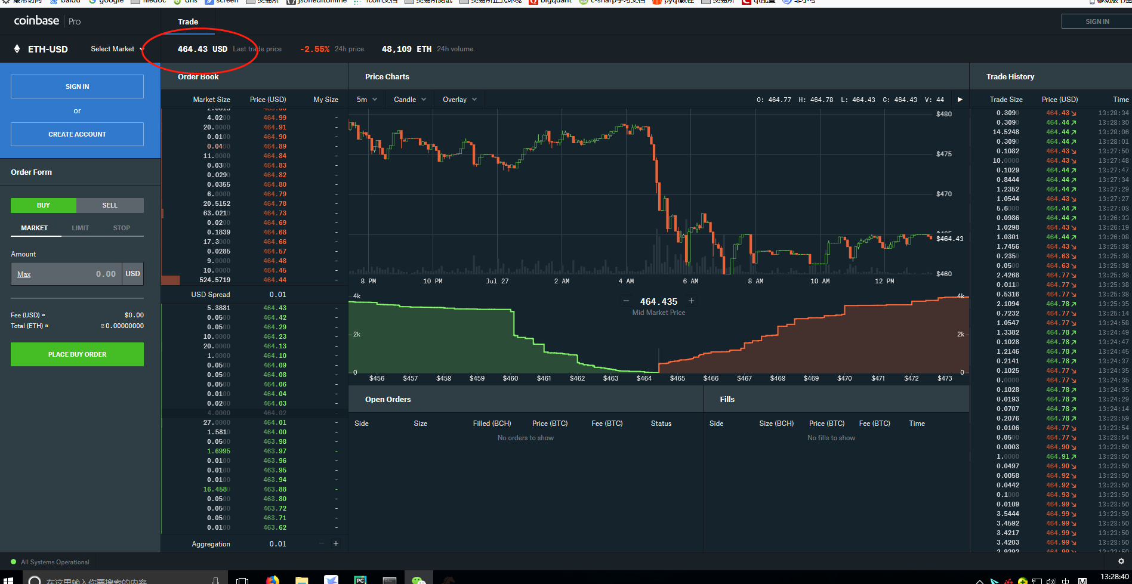Click trade history row with size 14.5248

pyautogui.click(x=1051, y=132)
